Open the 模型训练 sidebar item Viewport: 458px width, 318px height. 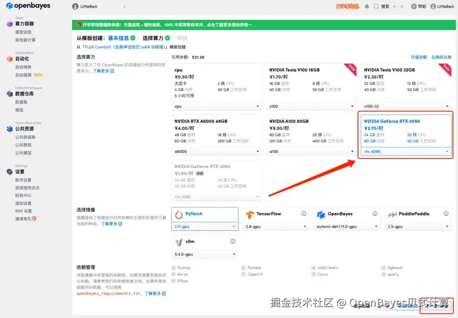tap(23, 32)
